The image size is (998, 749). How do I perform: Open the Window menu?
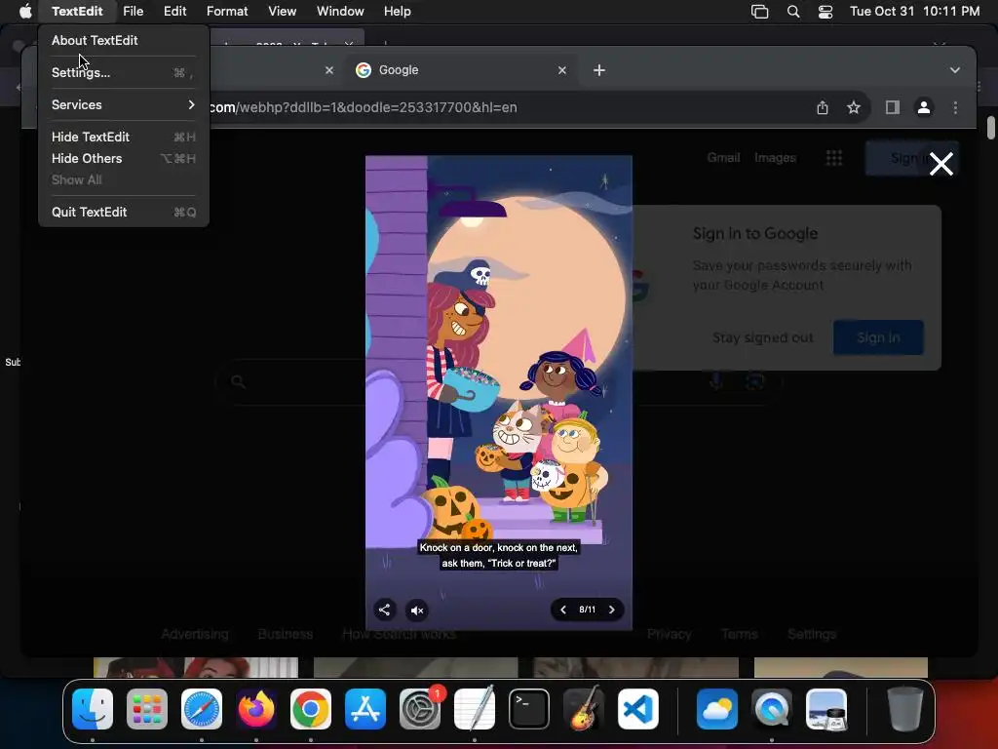pyautogui.click(x=340, y=12)
